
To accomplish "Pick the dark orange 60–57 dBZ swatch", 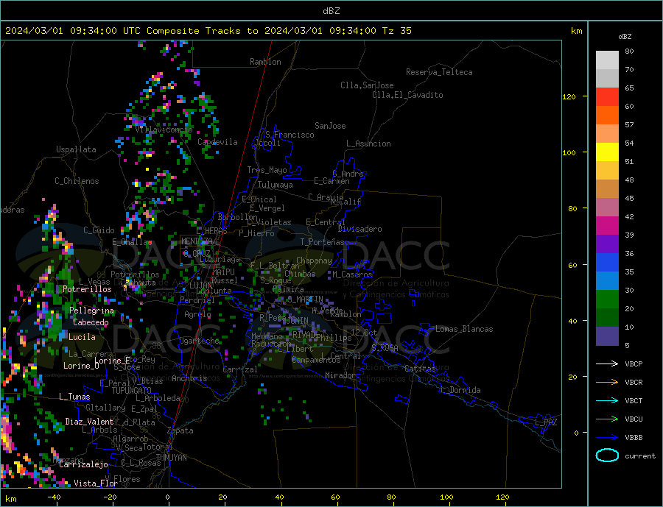I will 607,116.
